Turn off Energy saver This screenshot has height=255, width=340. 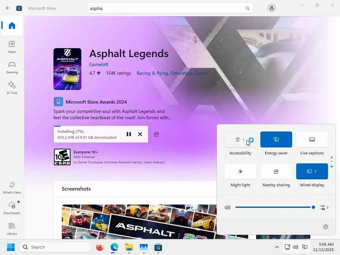(276, 139)
